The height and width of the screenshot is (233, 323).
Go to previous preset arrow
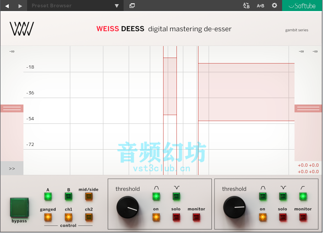coord(7,6)
